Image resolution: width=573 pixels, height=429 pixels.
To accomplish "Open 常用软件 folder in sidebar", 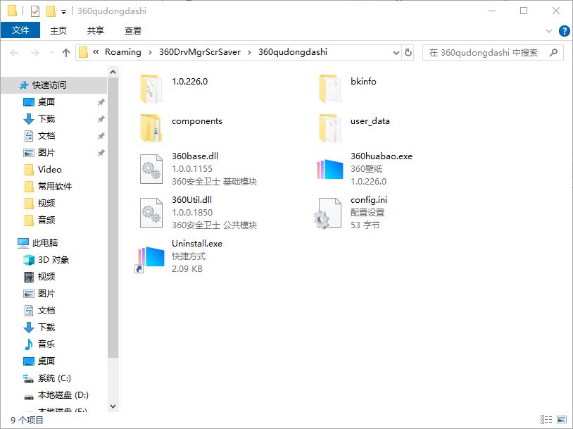I will (49, 186).
